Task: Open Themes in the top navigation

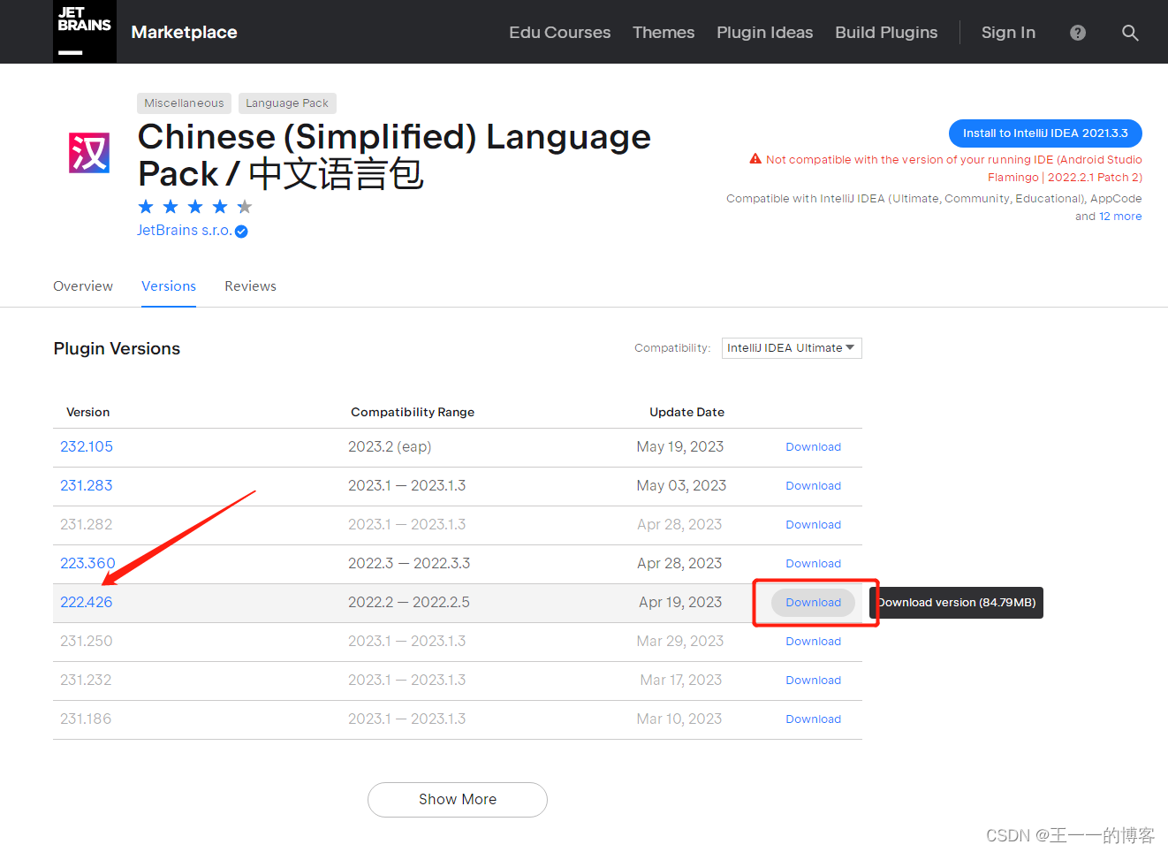Action: pyautogui.click(x=664, y=33)
